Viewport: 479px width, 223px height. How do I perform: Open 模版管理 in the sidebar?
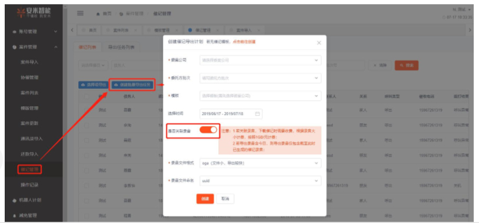pyautogui.click(x=29, y=108)
